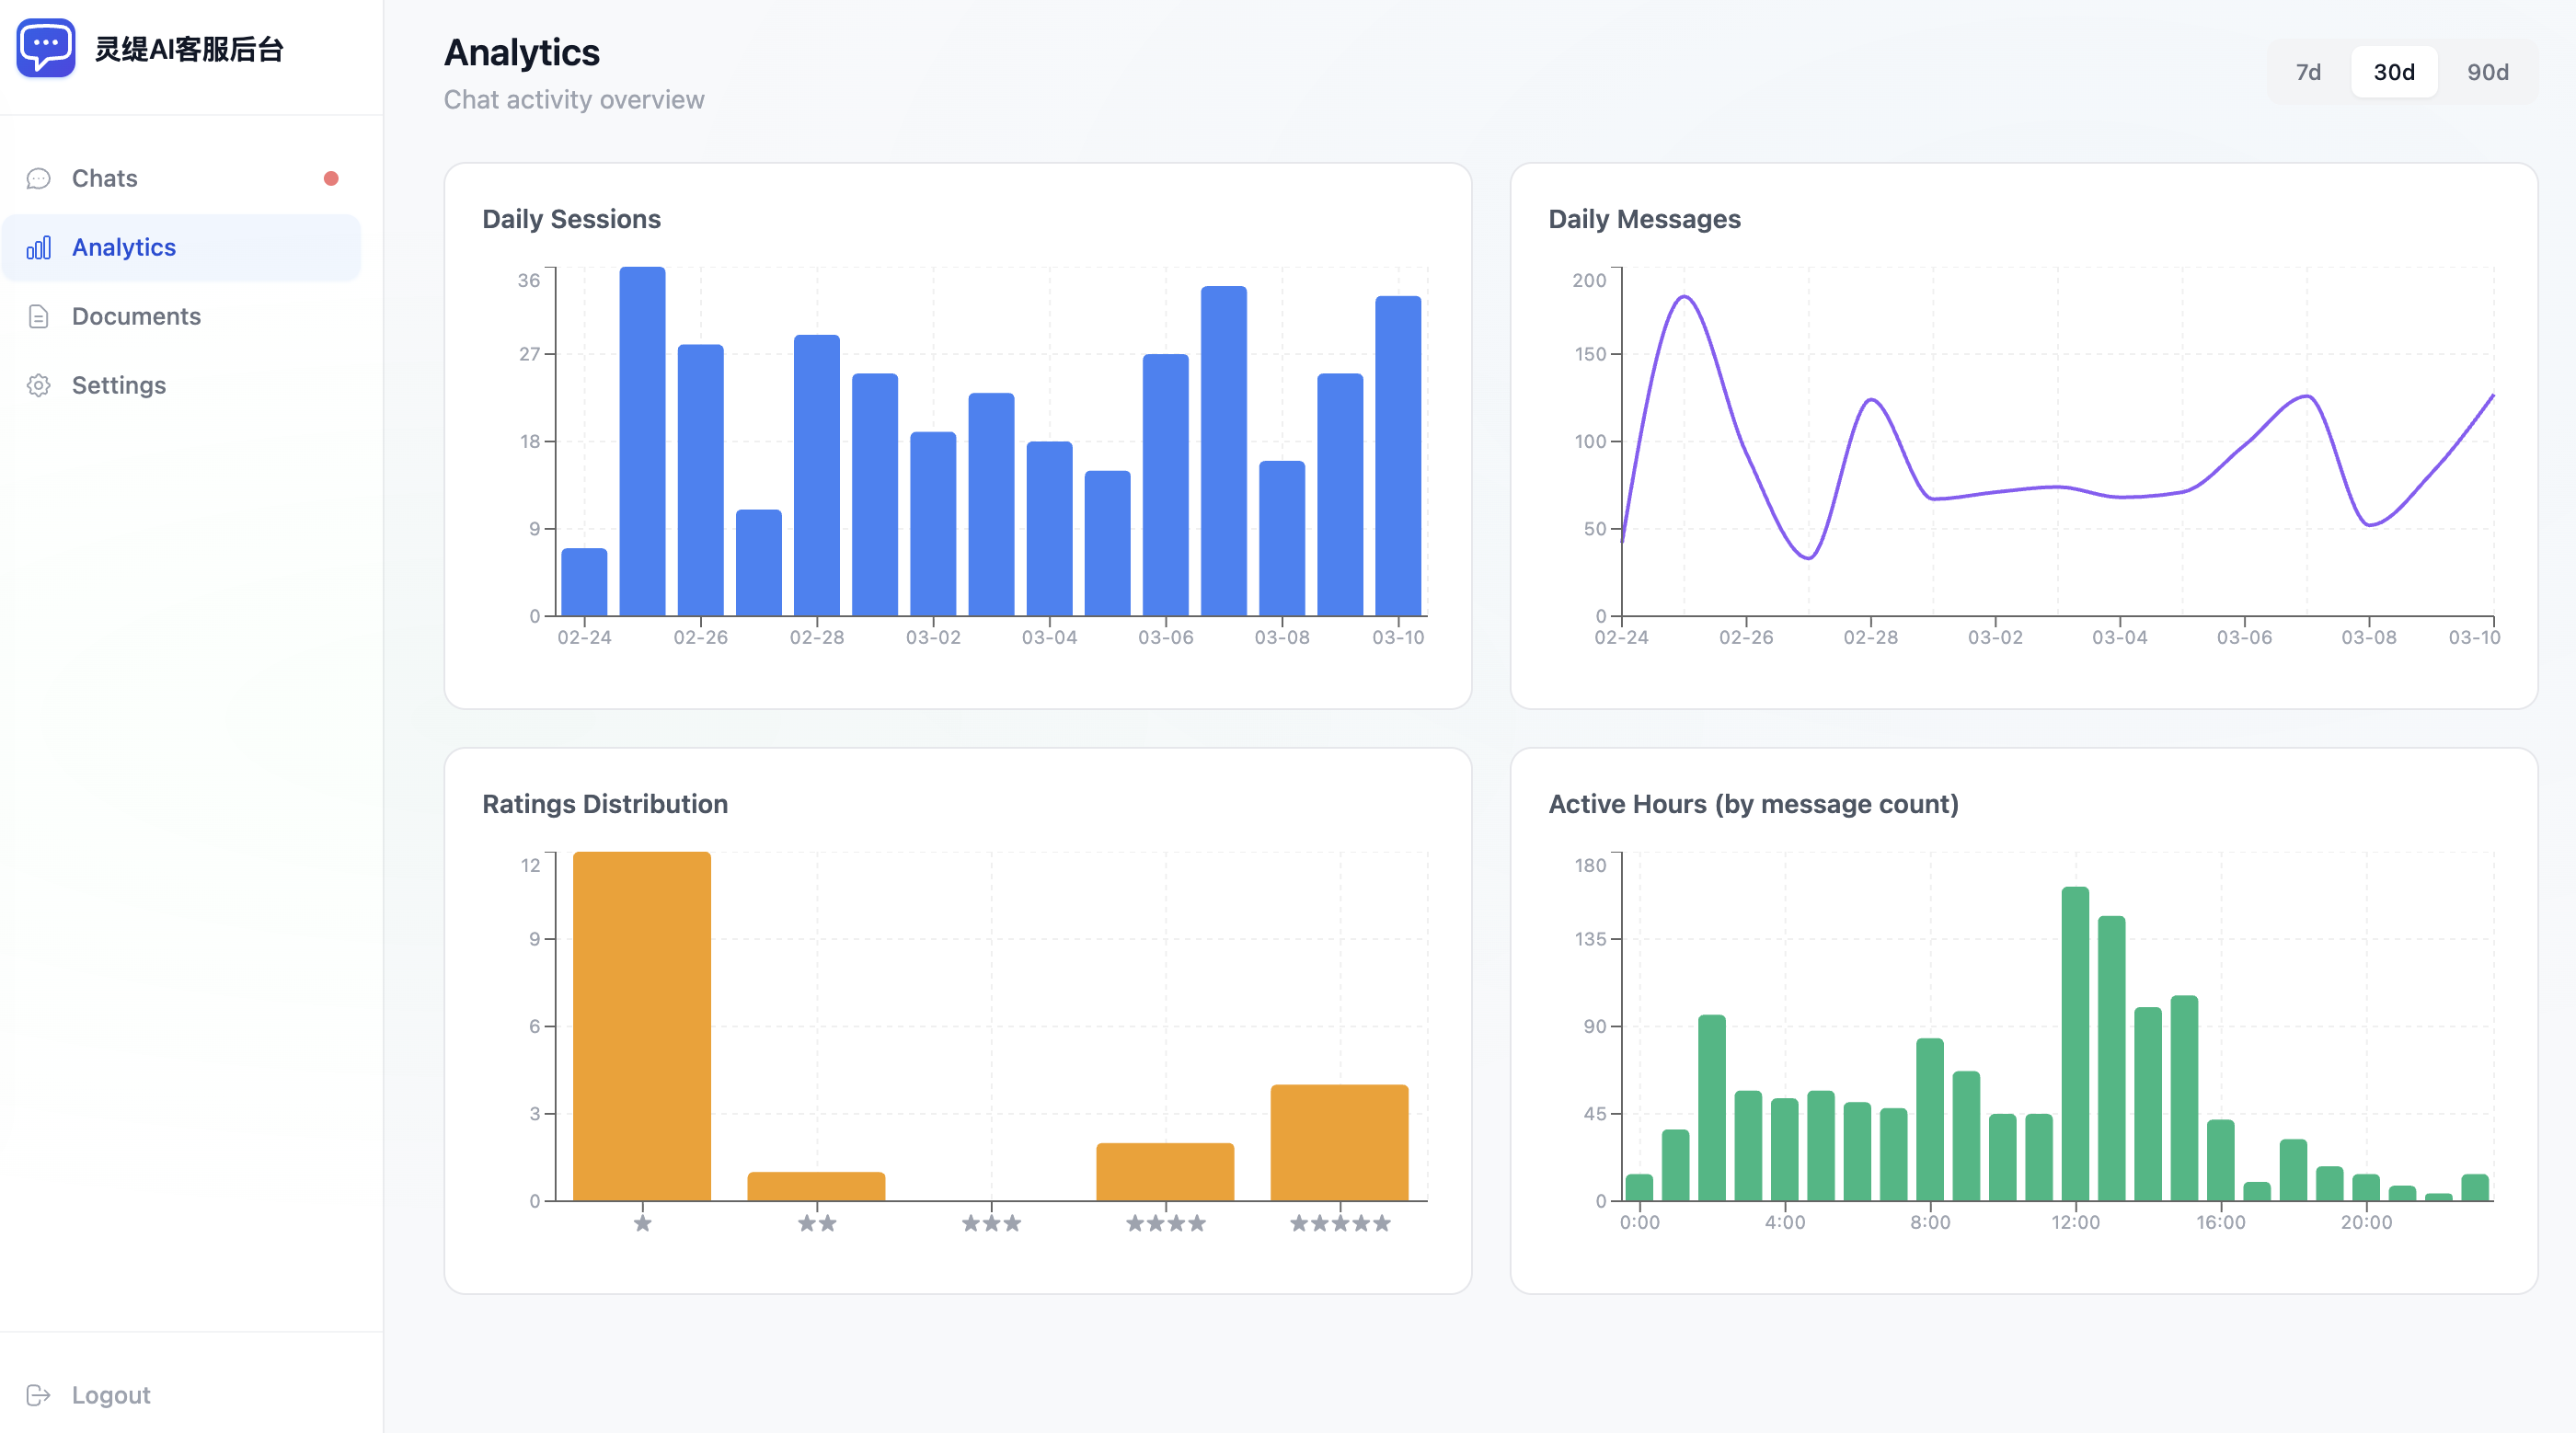Viewport: 2576px width, 1433px height.
Task: Switch the time range to 7d
Action: pyautogui.click(x=2308, y=72)
